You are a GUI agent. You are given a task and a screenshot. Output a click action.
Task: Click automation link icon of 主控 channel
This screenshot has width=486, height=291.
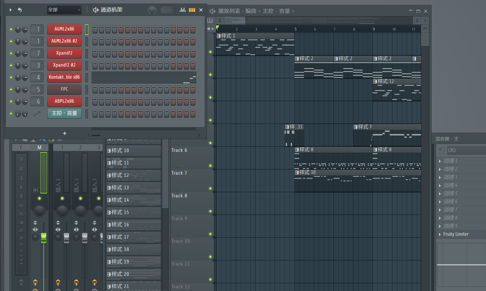click(x=37, y=113)
